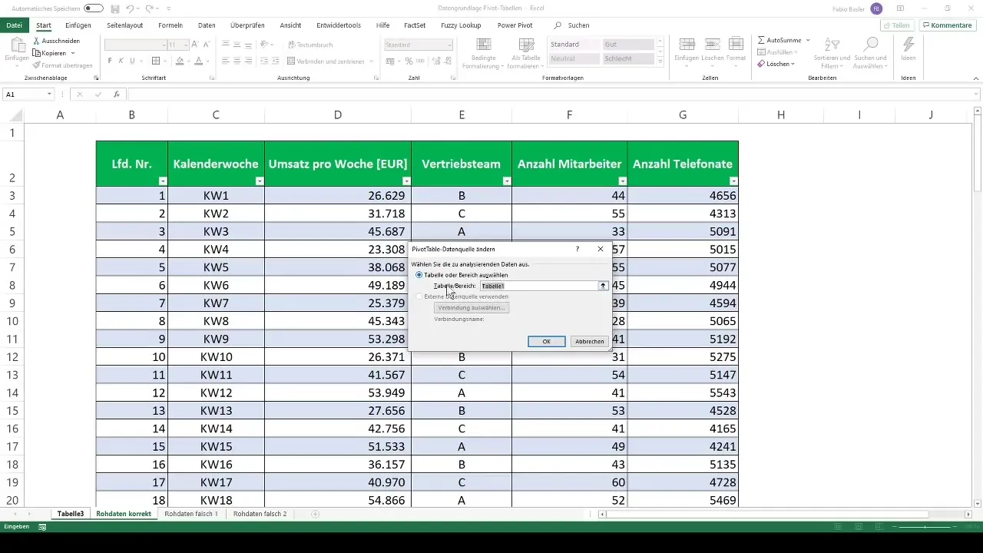Click the borders icon
The height and width of the screenshot is (553, 983).
tap(156, 61)
